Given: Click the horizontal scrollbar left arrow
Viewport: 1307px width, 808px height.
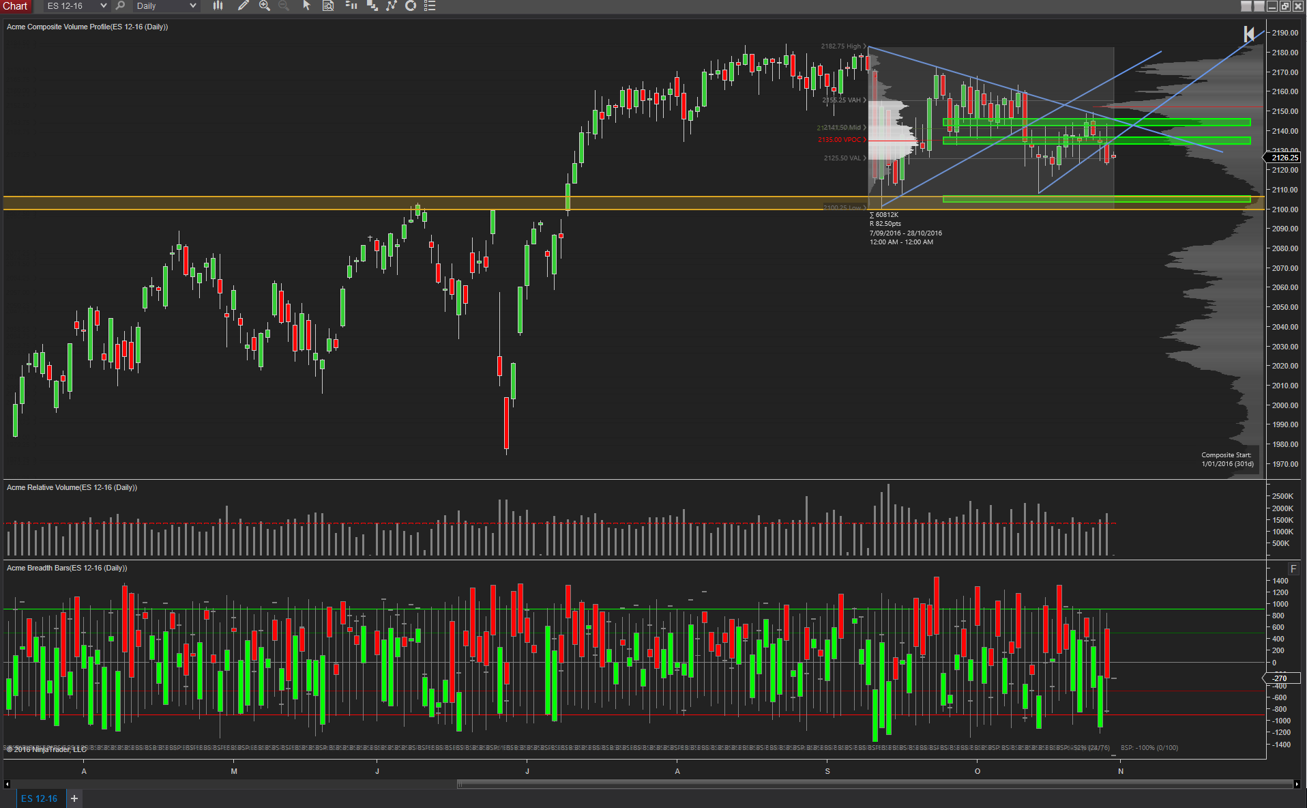Looking at the screenshot, I should click(8, 784).
